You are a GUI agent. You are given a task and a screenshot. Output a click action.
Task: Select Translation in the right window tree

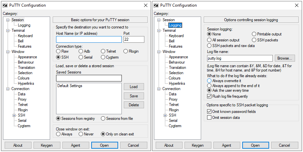pos(178,68)
